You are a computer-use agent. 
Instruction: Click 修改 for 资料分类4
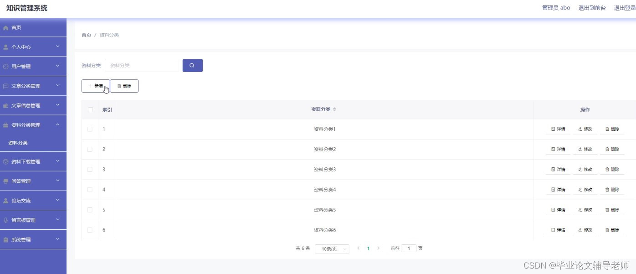click(x=585, y=189)
